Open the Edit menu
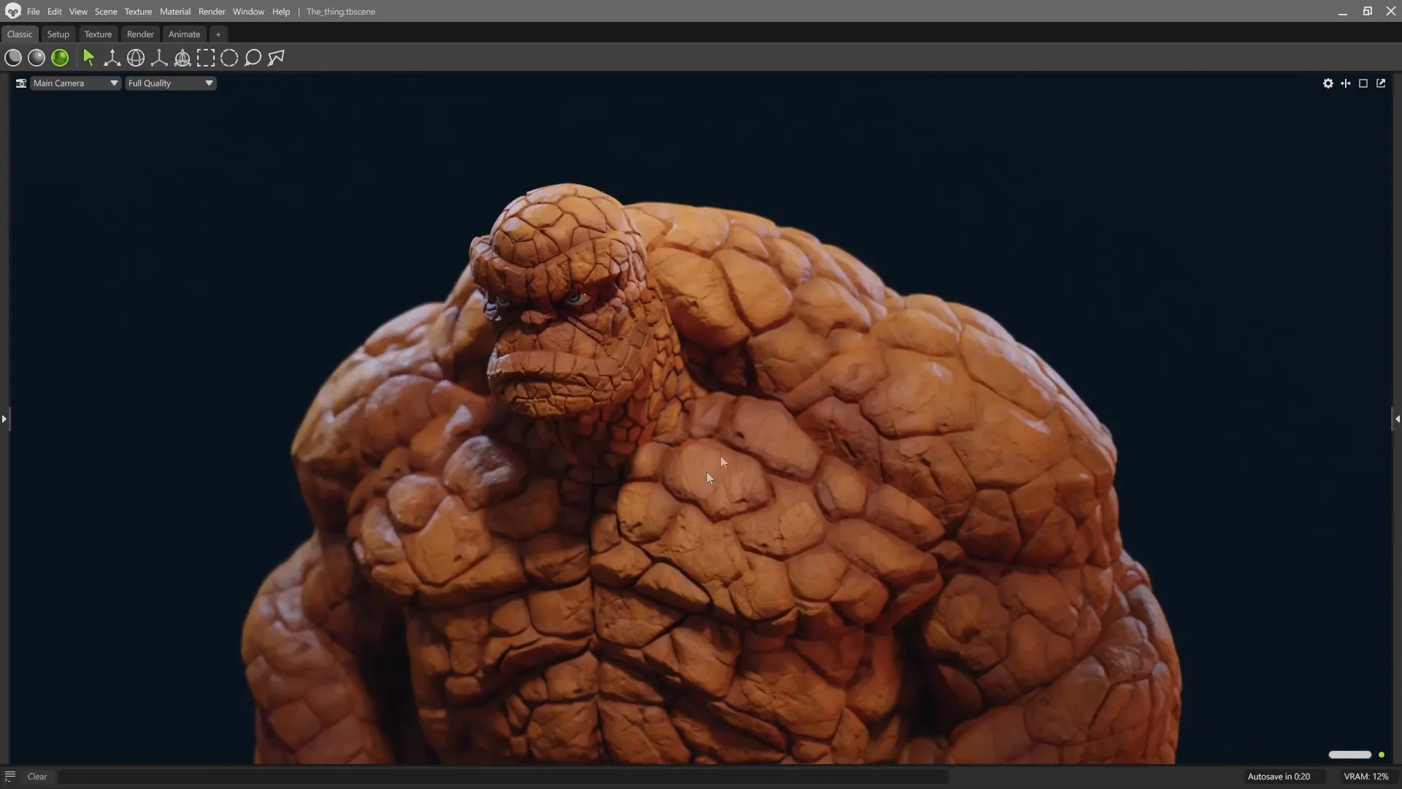 (55, 12)
